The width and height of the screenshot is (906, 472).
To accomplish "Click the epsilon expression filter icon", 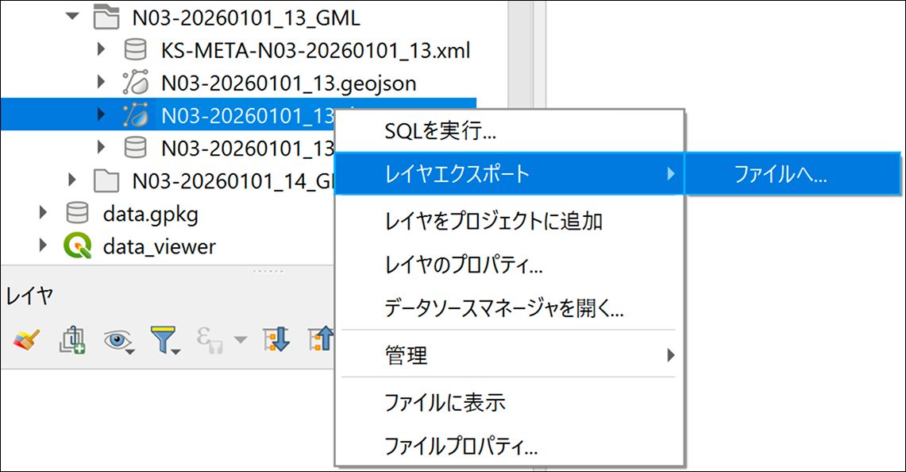I will coord(210,340).
